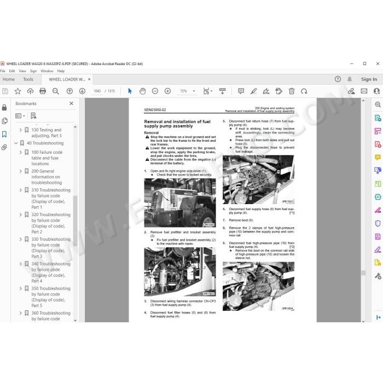Activate the Hand pan tool
The width and height of the screenshot is (383, 383).
pyautogui.click(x=142, y=91)
